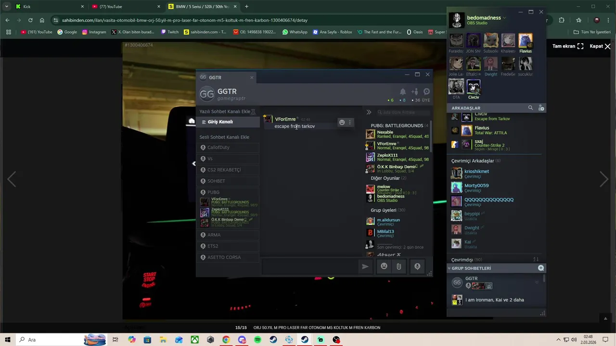This screenshot has height=346, width=616.
Task: Join ASETTO CORSA voice channel
Action: tap(229, 257)
